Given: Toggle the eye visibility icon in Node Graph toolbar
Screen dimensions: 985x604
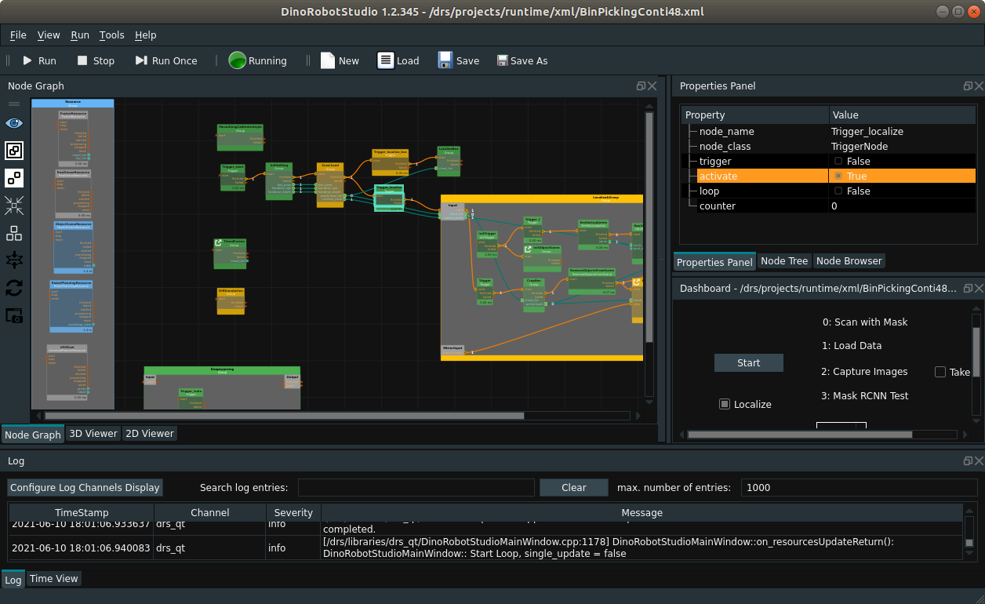Looking at the screenshot, I should (14, 123).
